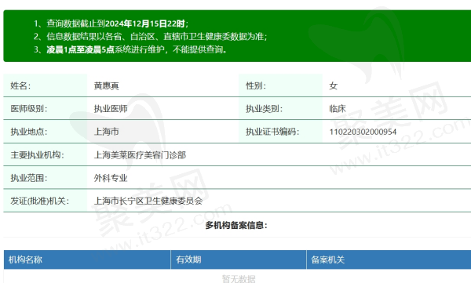Select gender value 女
Screen dimensions: 471x283
(333, 85)
